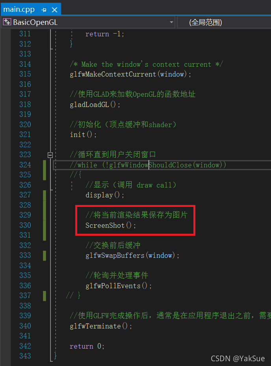The width and height of the screenshot is (271, 366).
Task: Open the 全局范围 scope dropdown
Action: point(224,23)
